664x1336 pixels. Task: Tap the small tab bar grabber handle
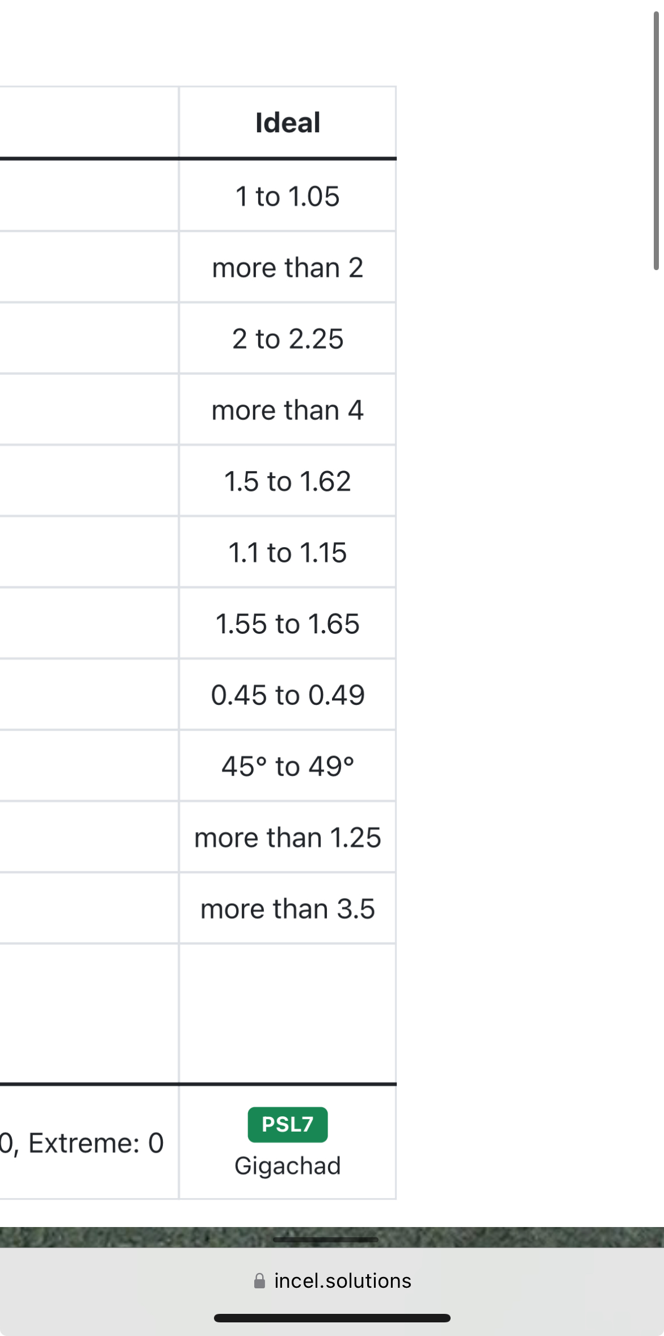click(325, 1240)
